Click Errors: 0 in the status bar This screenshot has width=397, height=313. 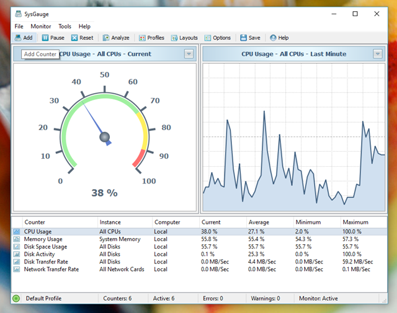(213, 299)
